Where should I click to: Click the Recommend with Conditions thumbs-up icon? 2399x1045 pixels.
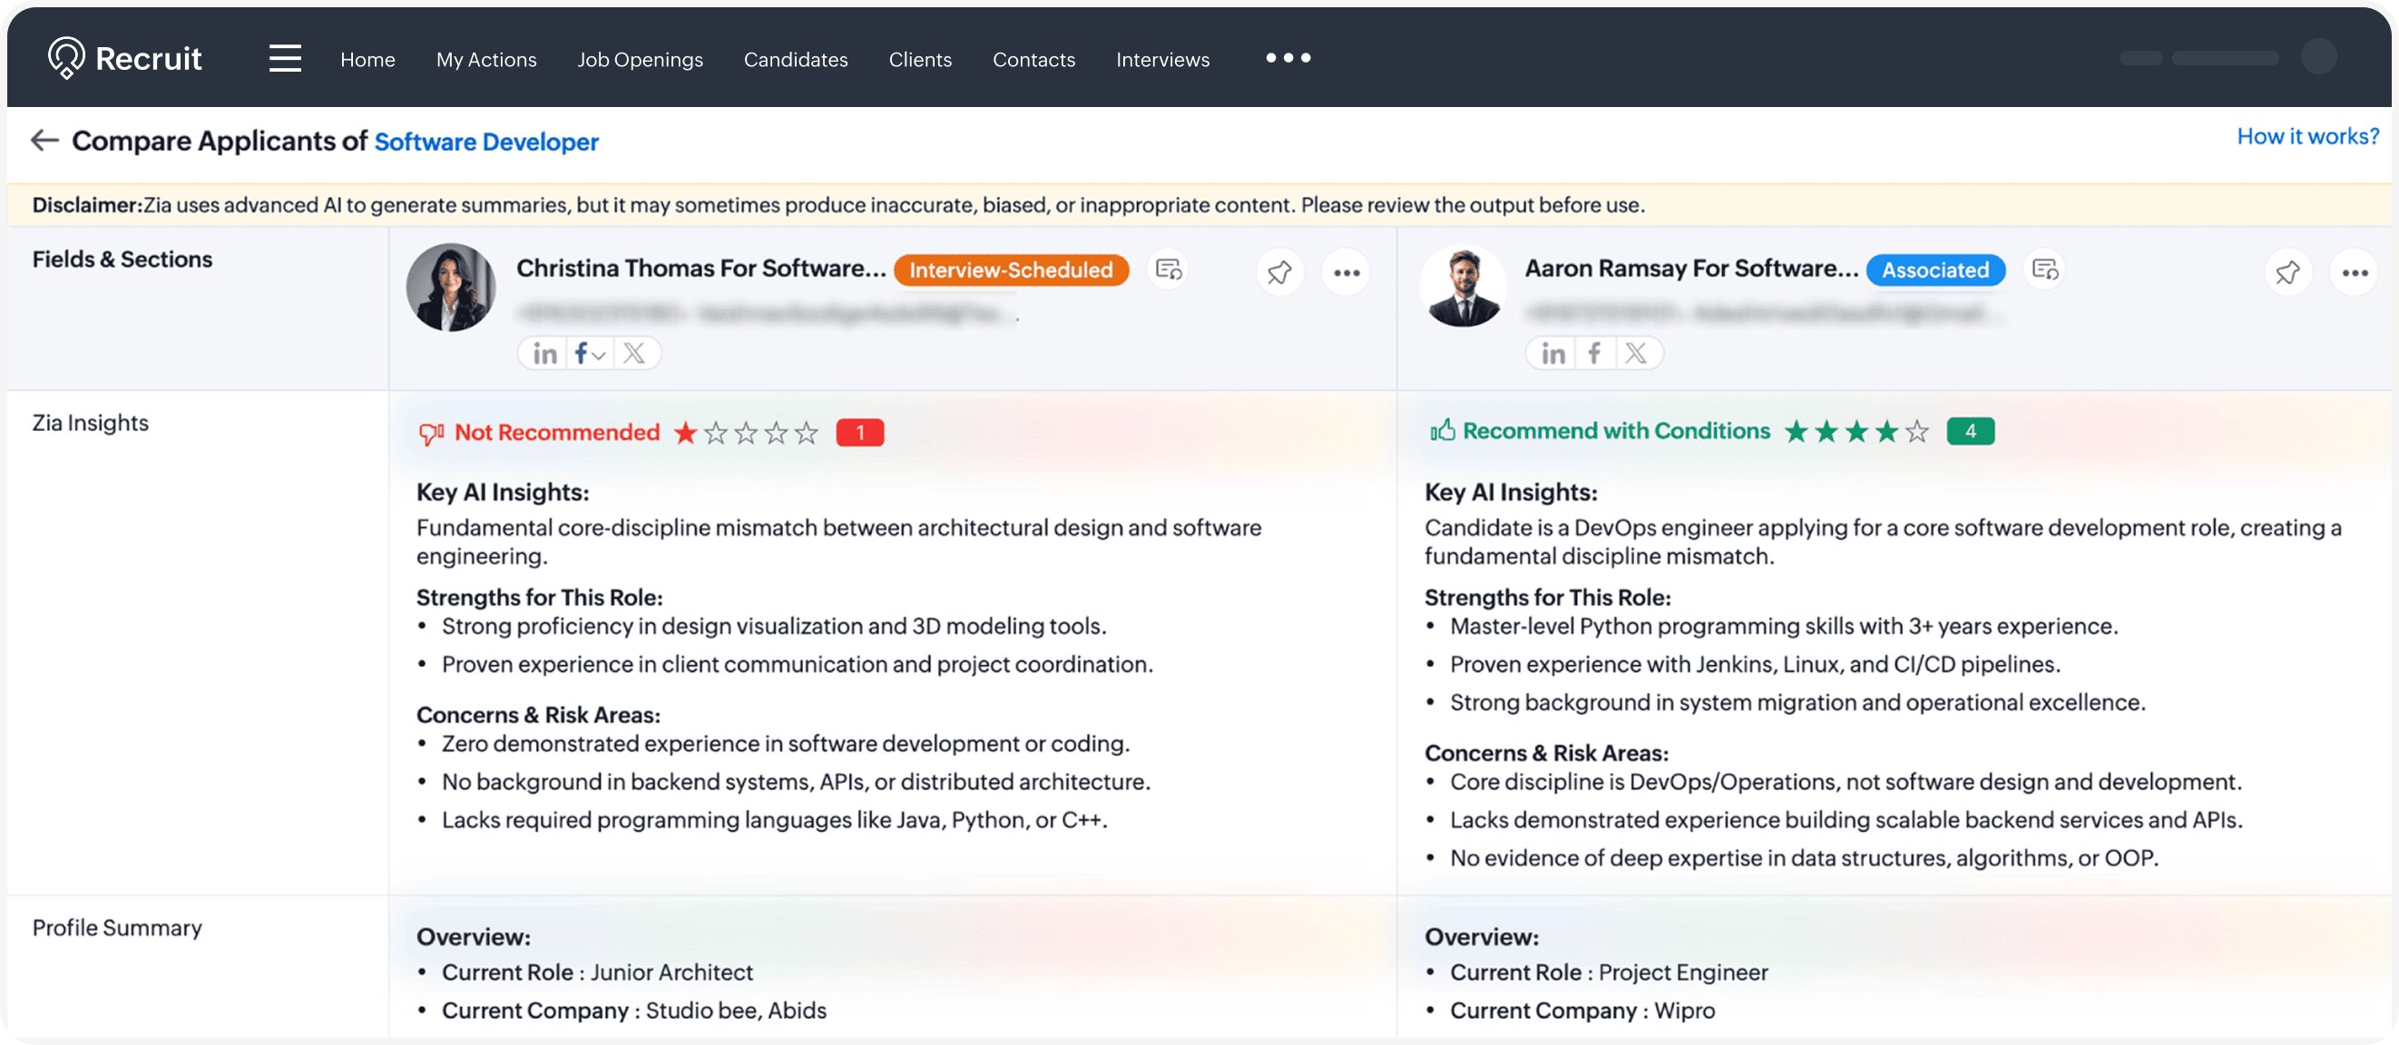1442,430
